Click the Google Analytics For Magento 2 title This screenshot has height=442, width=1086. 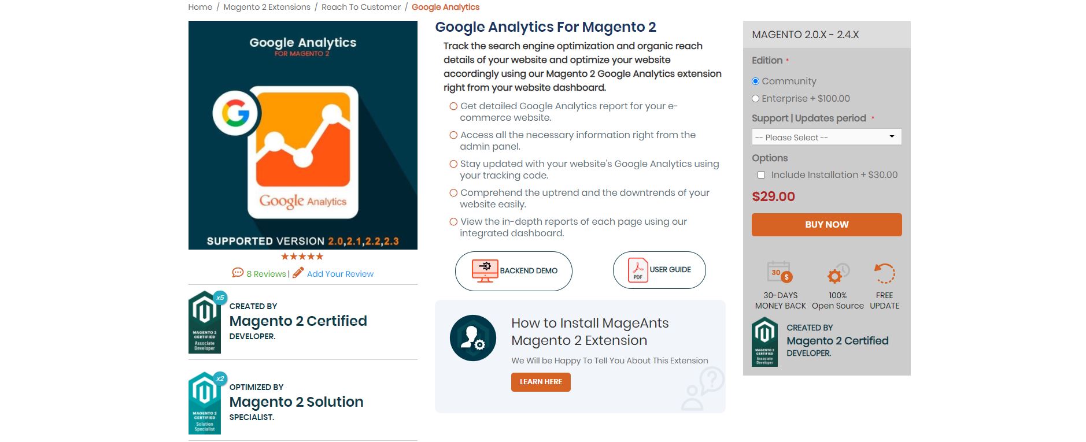coord(545,27)
